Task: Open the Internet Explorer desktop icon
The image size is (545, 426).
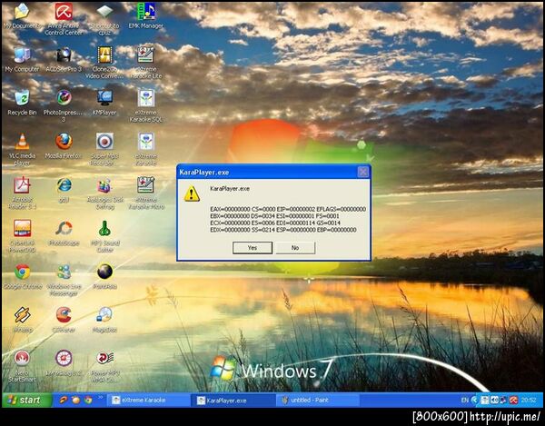Action: [x=64, y=190]
